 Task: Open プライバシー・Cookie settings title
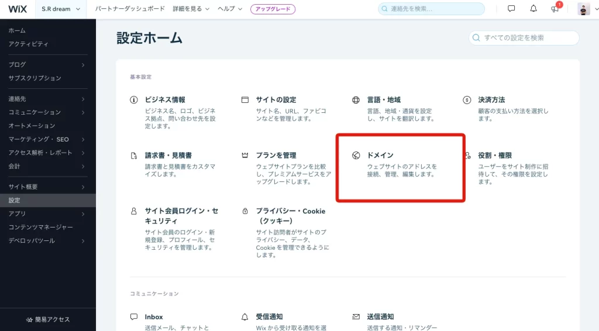click(291, 216)
